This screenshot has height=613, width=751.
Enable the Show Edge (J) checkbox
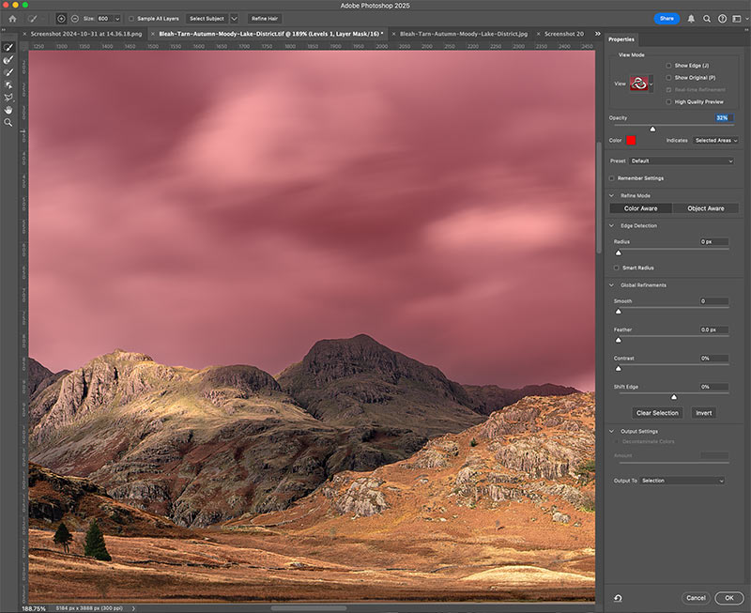668,66
